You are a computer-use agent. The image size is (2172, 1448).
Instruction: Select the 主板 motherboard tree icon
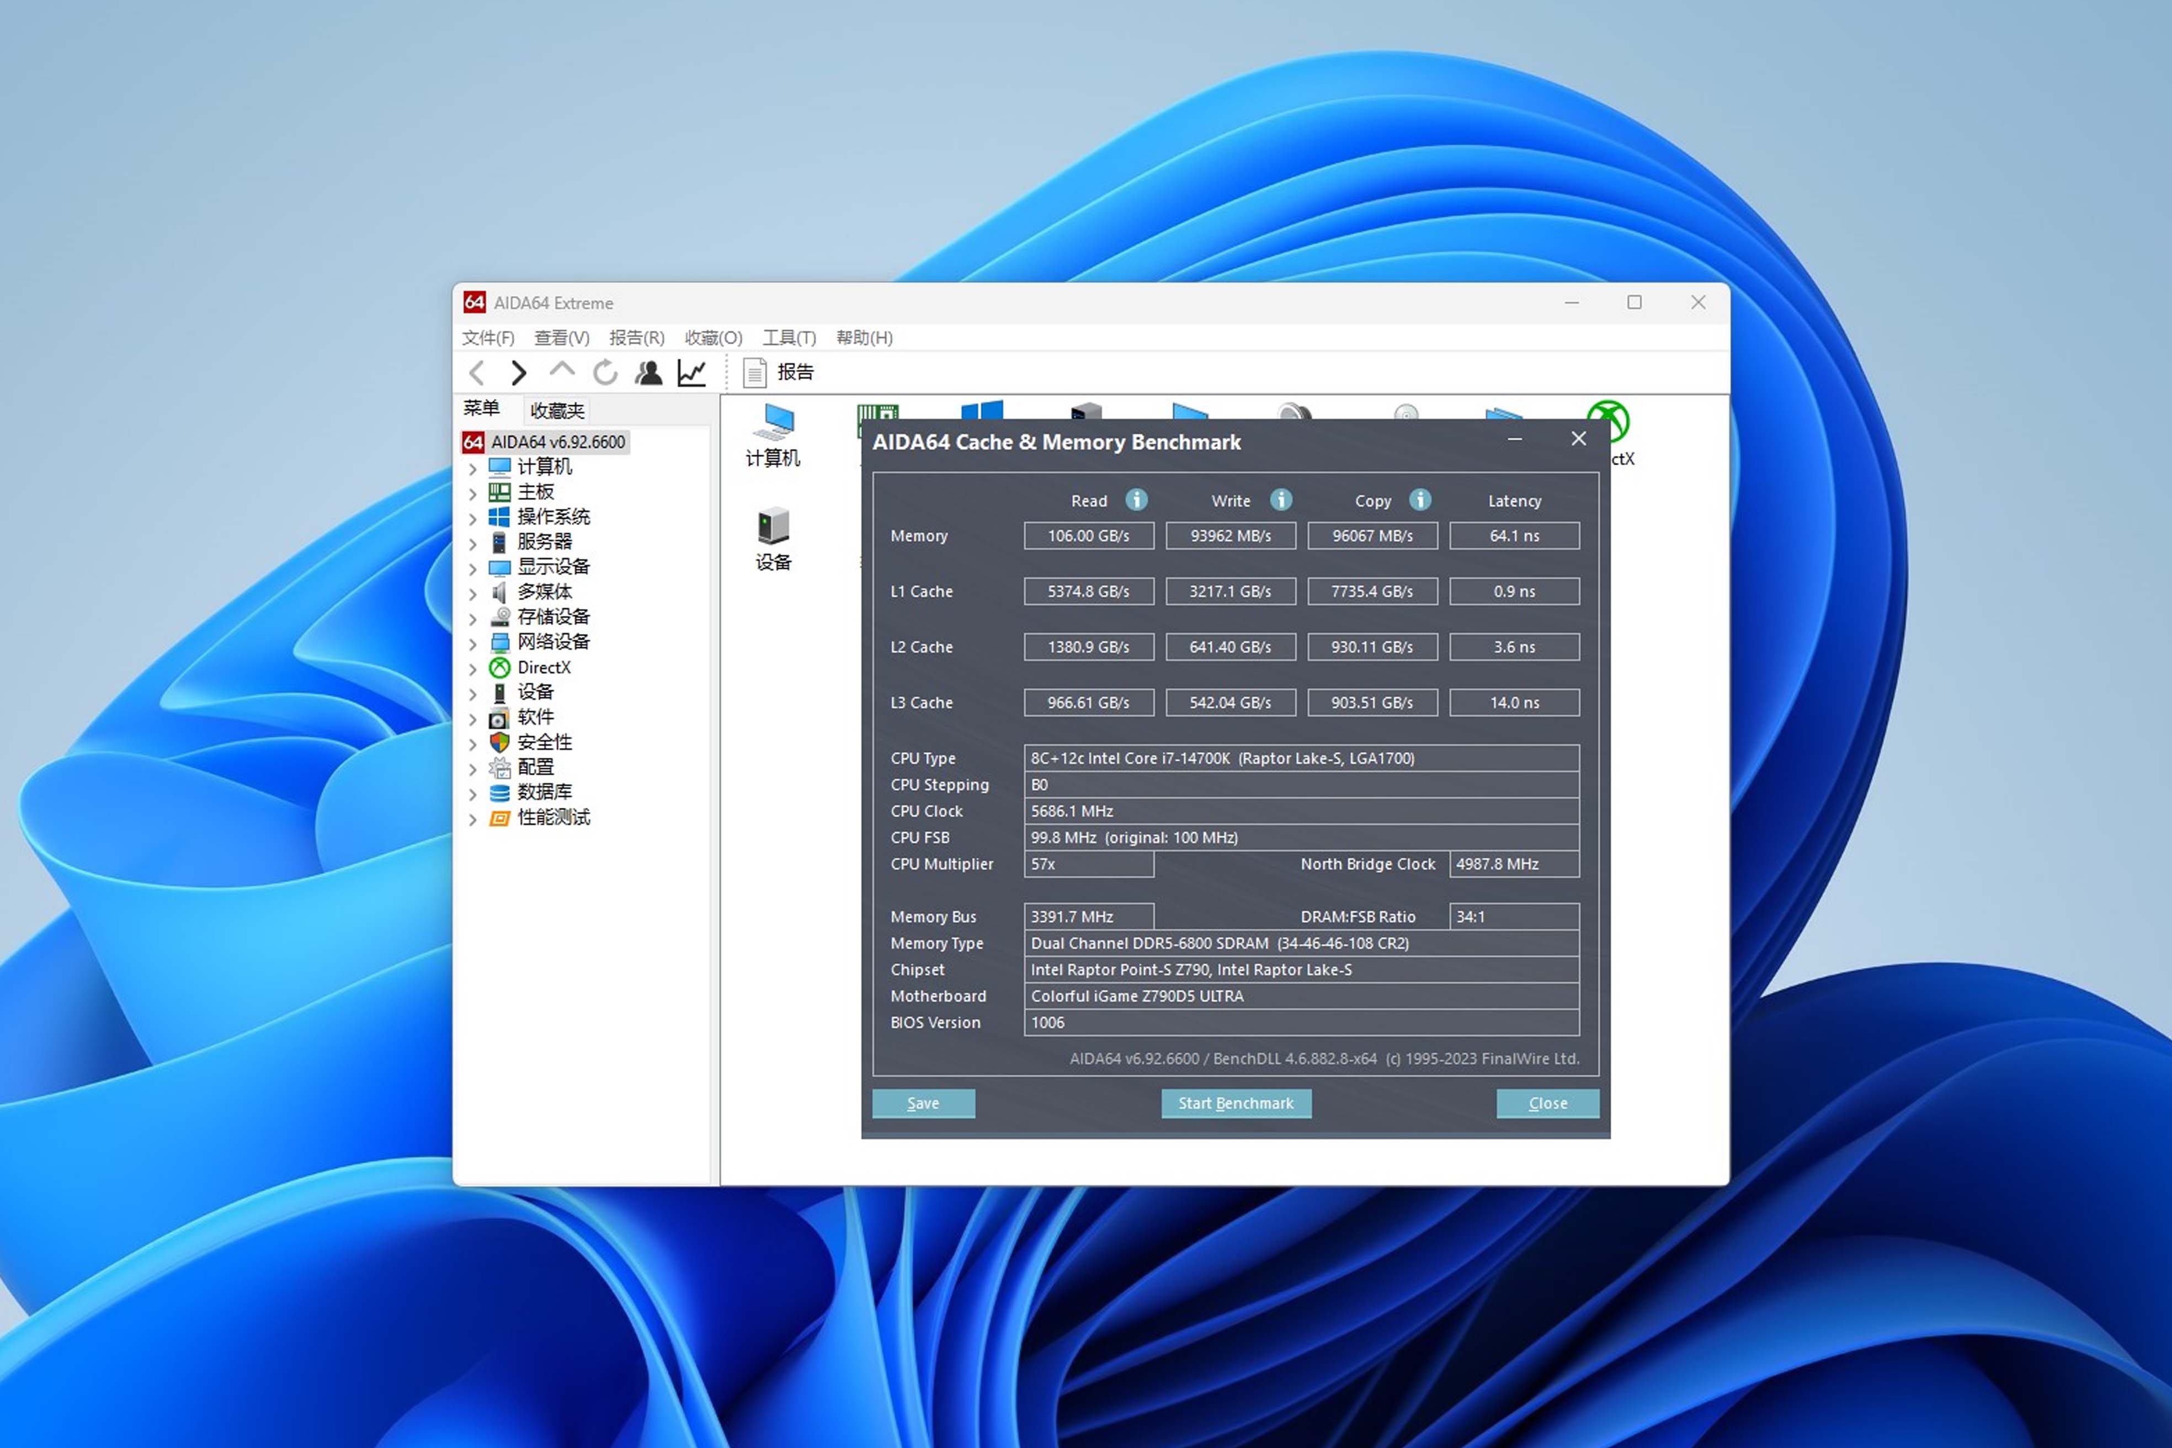coord(499,491)
